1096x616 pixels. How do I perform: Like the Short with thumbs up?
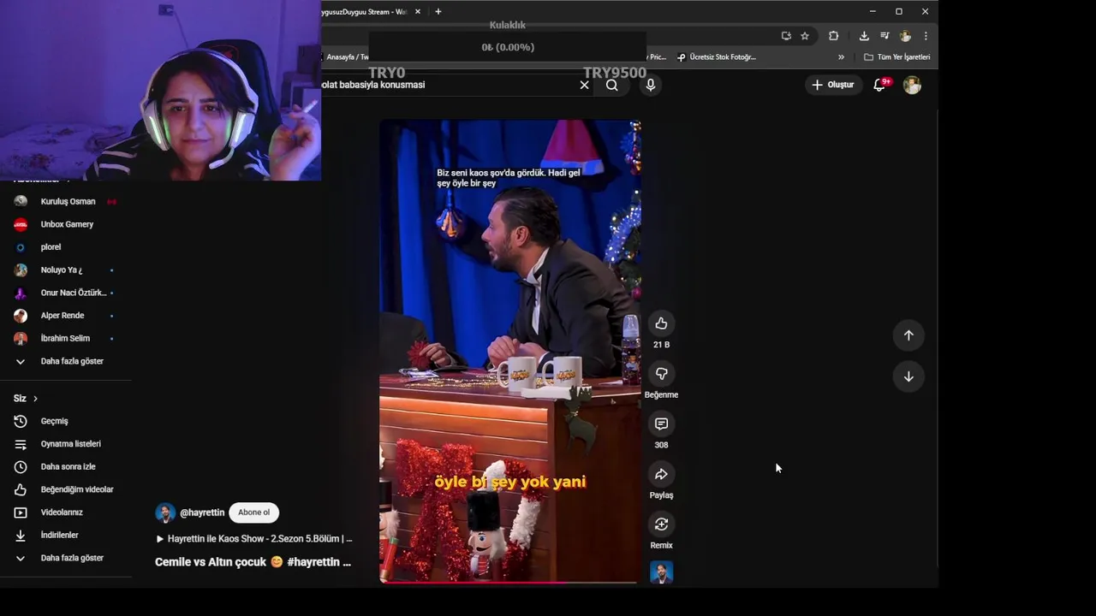tap(661, 323)
